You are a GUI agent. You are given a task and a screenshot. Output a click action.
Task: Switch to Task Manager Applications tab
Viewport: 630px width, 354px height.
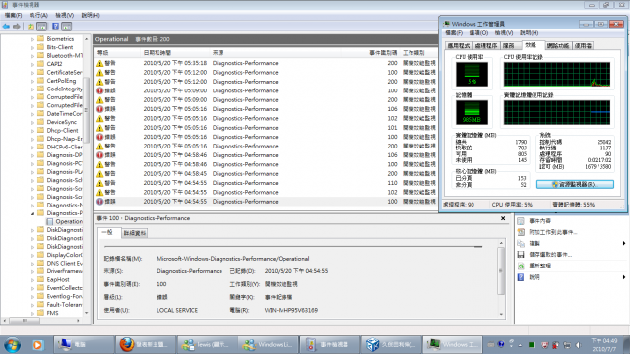click(459, 46)
